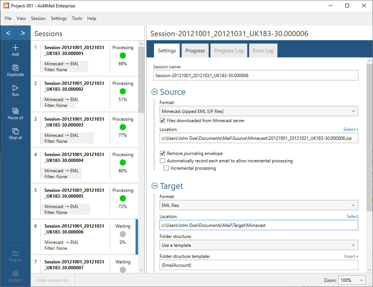The image size is (373, 287).
Task: Open the File menu
Action: [8, 18]
